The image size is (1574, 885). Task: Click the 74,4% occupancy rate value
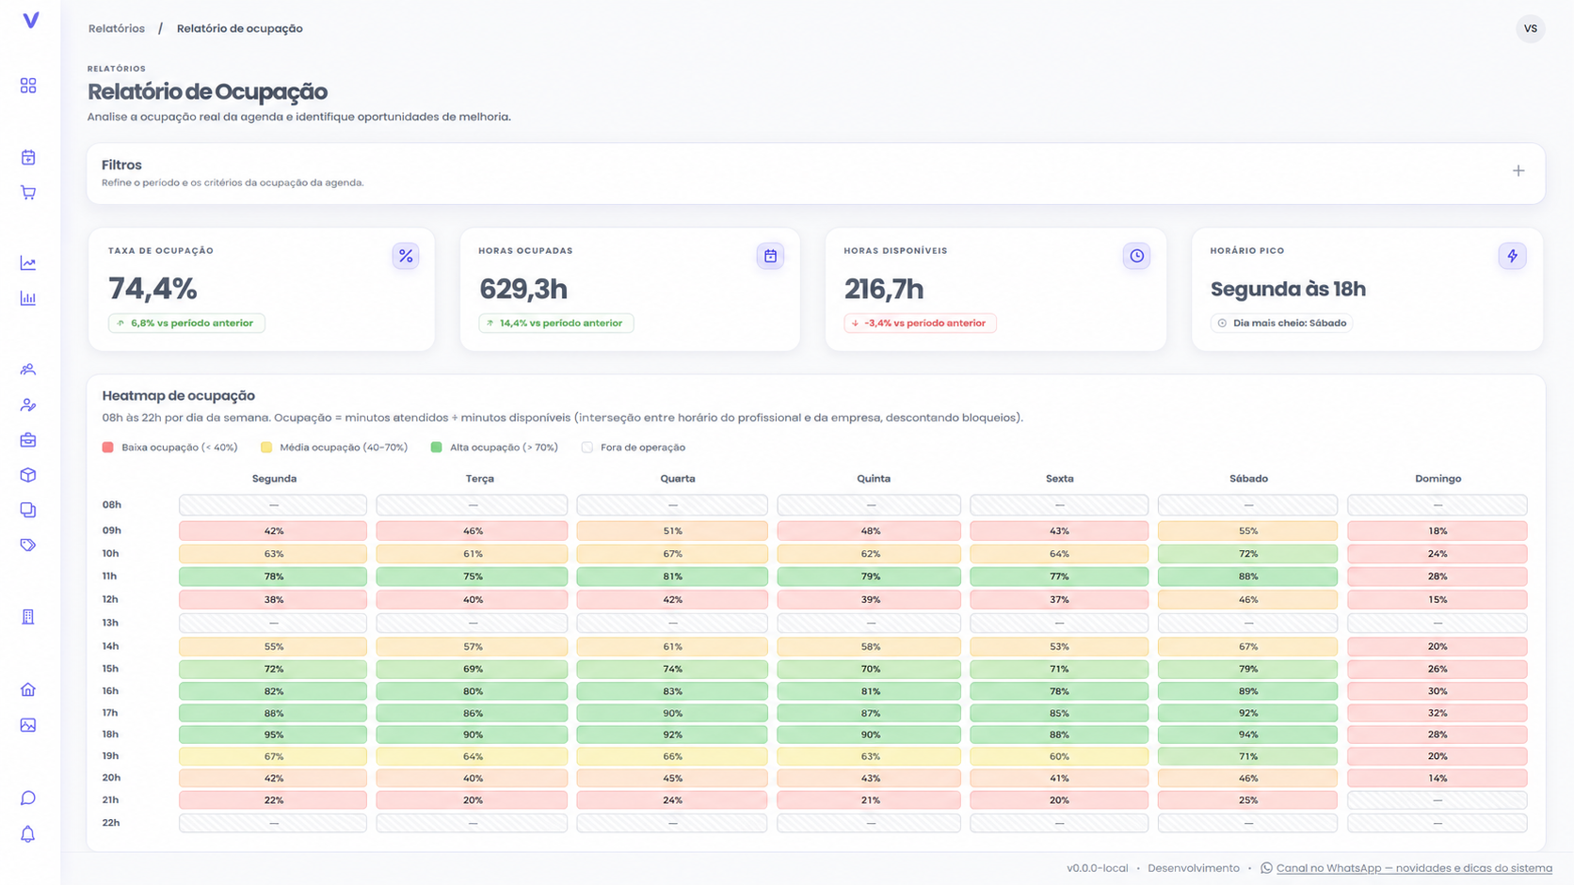click(x=153, y=289)
